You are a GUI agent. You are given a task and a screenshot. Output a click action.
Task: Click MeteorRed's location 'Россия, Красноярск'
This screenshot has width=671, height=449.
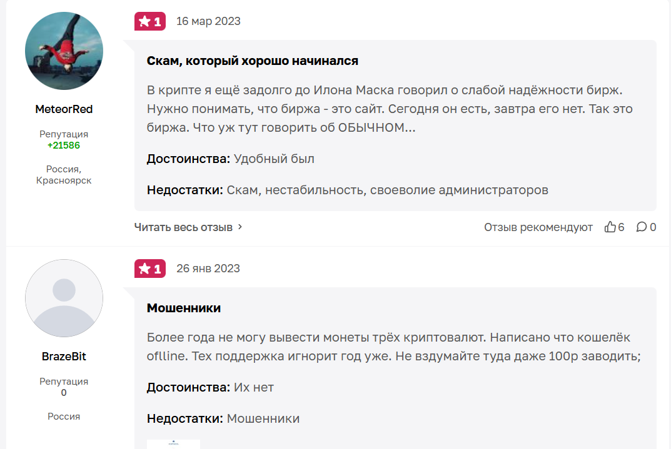[64, 175]
